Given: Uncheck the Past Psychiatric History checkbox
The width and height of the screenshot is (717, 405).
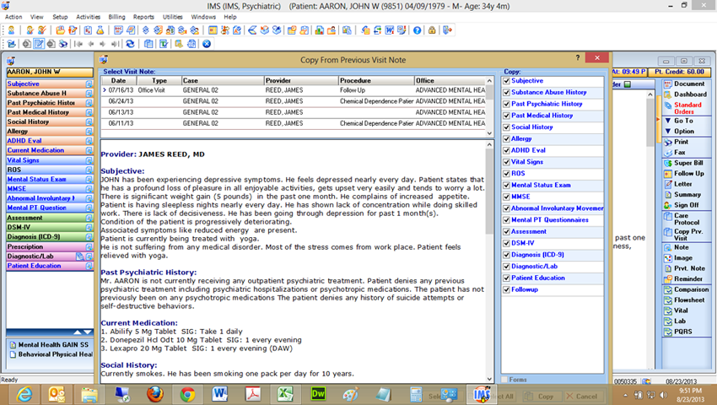Looking at the screenshot, I should 506,104.
